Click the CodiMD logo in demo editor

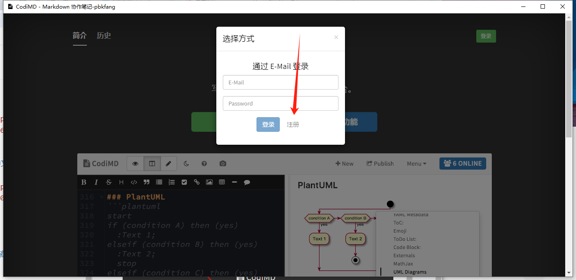[x=101, y=164]
